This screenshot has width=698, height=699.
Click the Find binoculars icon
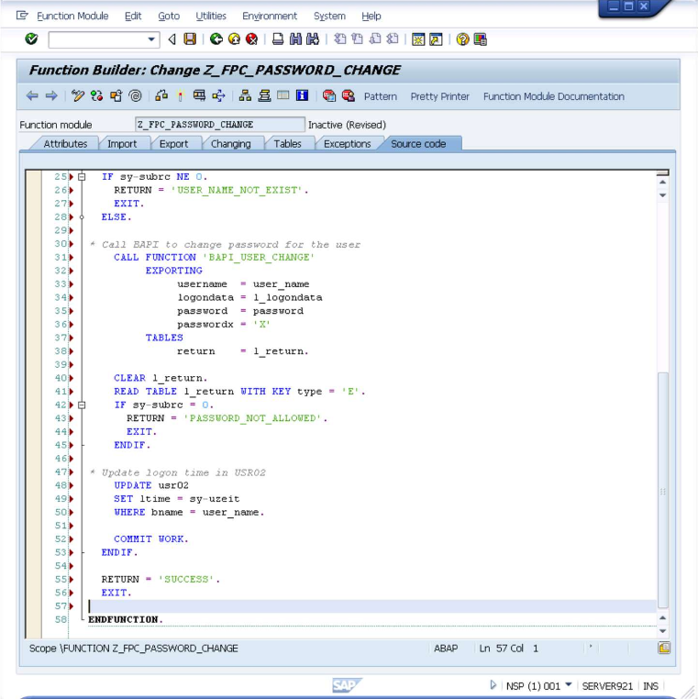[x=295, y=39]
